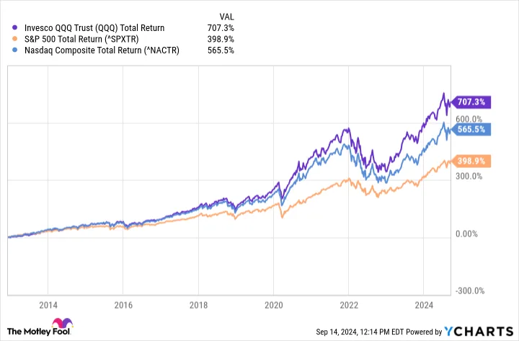Click the -300.0% y-axis label
The image size is (519, 341).
tap(470, 291)
